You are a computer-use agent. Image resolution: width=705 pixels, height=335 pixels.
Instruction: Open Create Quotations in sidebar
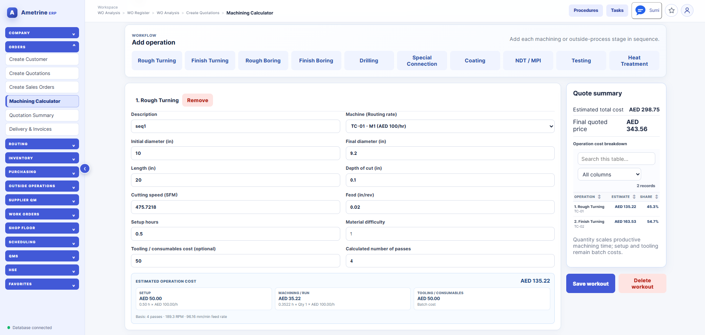[42, 73]
